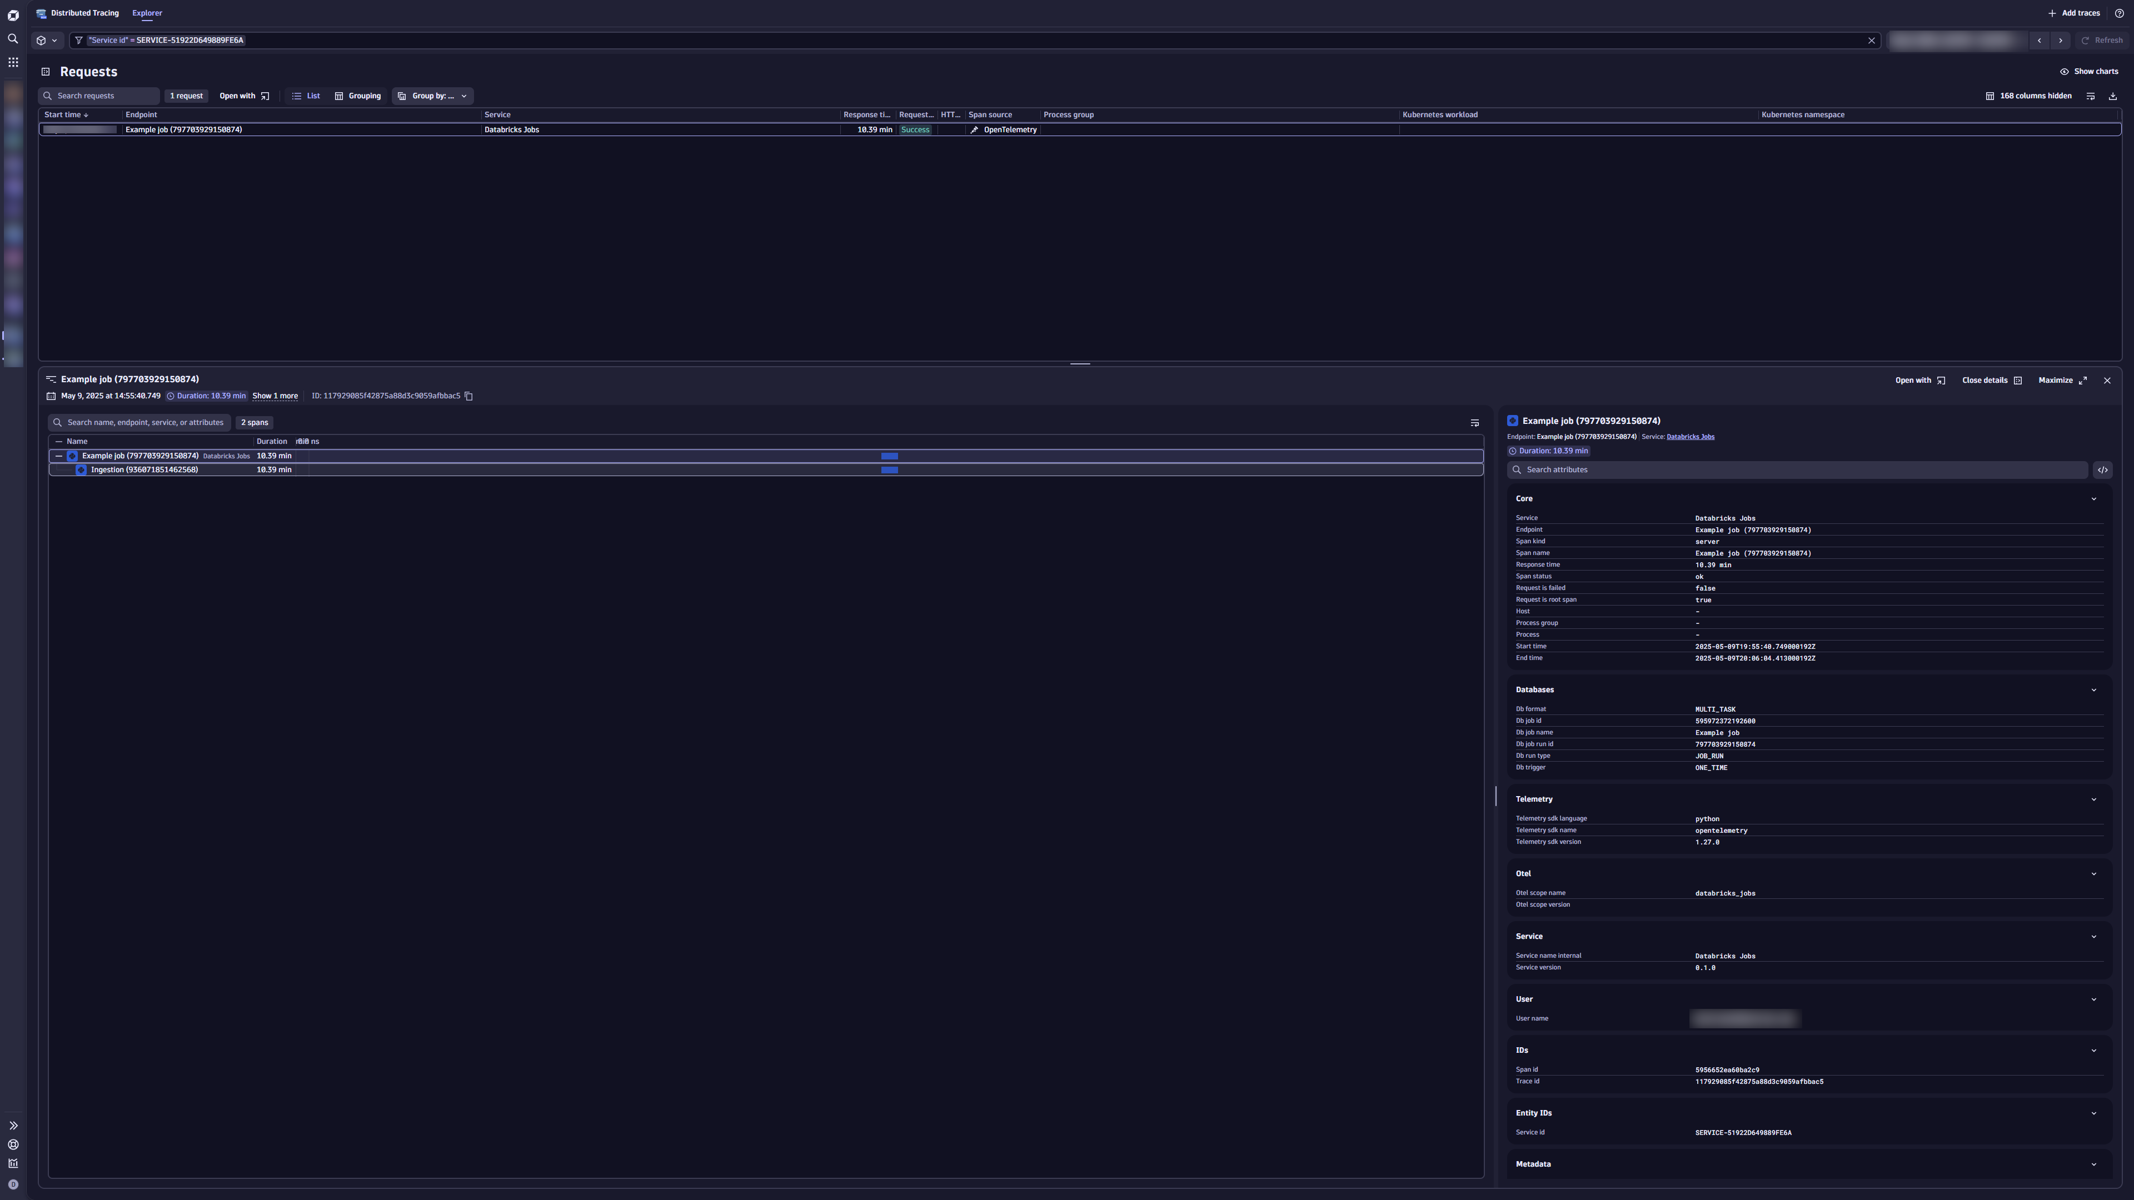Sort by Start time column header
2134x1200 pixels.
(x=66, y=115)
